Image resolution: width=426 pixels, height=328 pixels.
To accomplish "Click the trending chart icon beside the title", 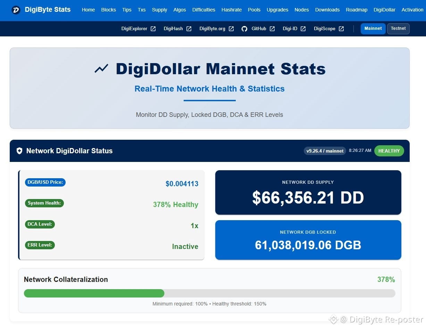I will click(x=101, y=69).
